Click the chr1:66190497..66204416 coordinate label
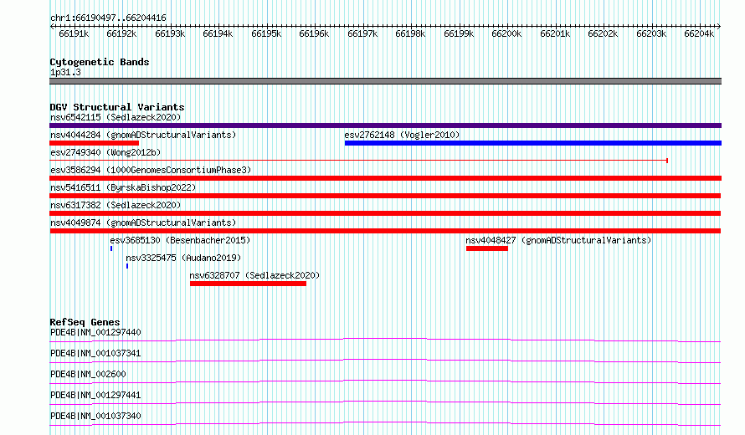 [108, 18]
